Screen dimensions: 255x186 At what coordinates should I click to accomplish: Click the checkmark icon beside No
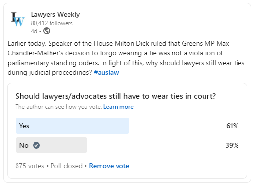36,145
